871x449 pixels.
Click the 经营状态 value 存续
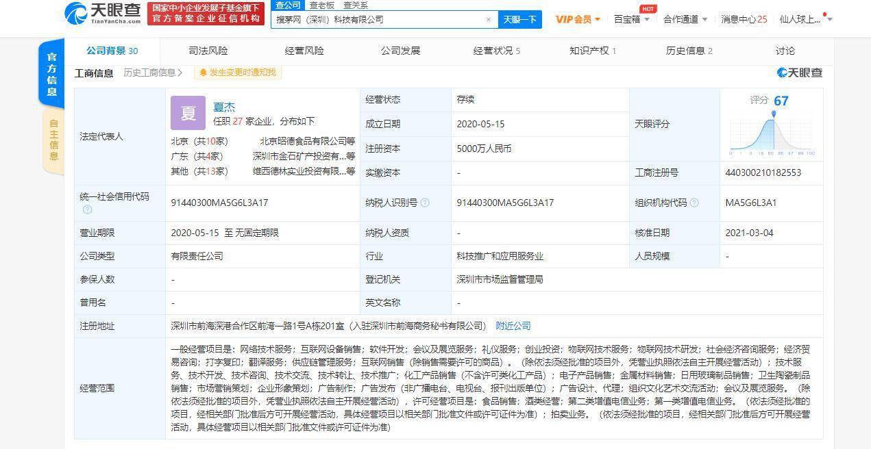click(x=465, y=99)
